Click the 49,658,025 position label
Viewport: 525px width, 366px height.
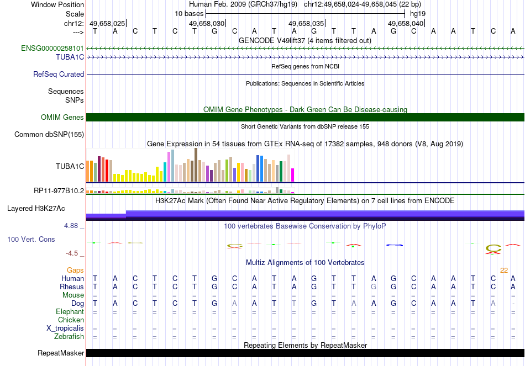pyautogui.click(x=107, y=23)
